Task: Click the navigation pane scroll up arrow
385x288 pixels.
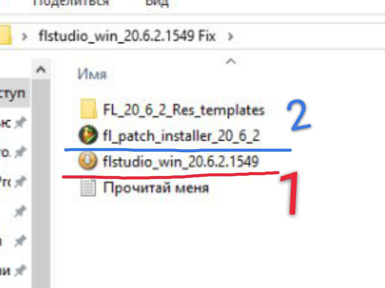Action: (x=41, y=70)
